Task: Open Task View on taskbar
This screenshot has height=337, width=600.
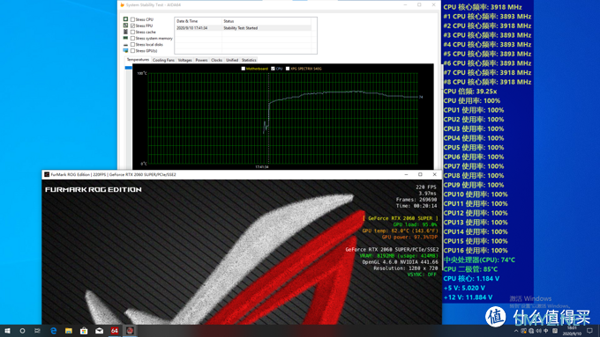Action: (x=37, y=331)
